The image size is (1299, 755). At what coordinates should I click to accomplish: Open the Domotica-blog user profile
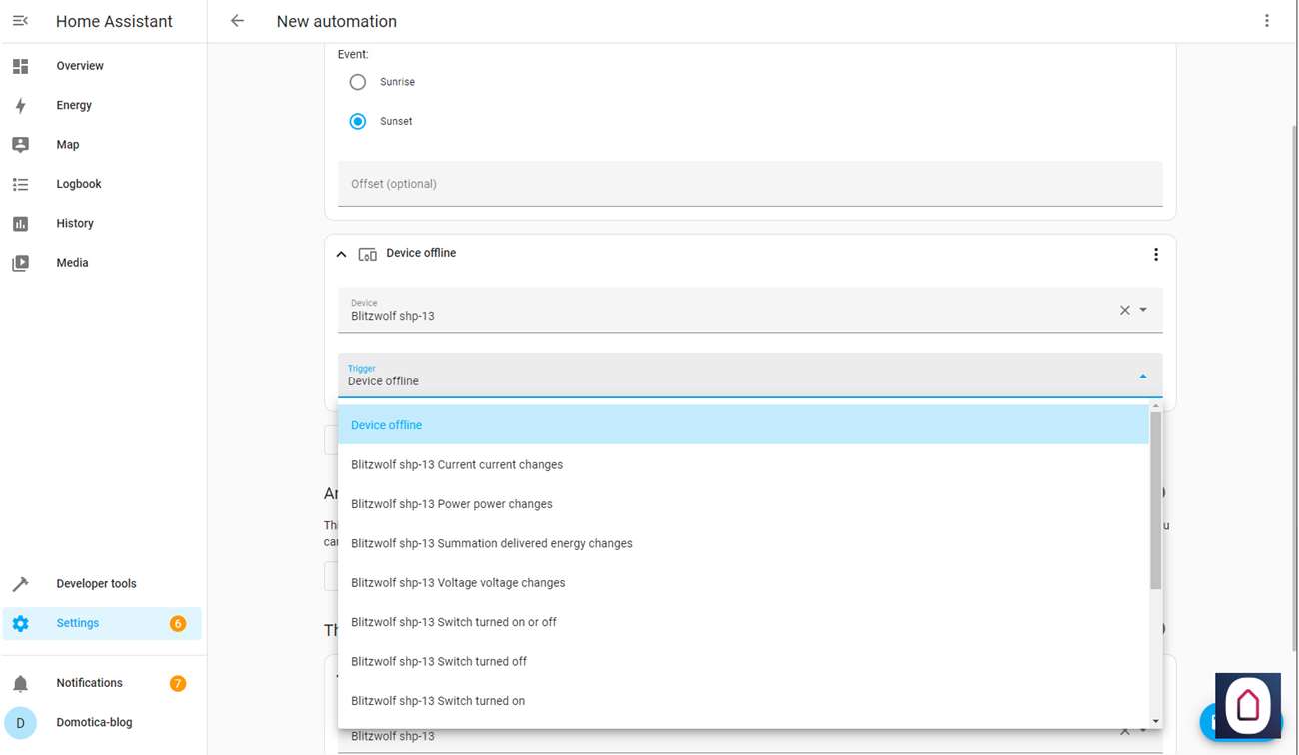pyautogui.click(x=94, y=722)
